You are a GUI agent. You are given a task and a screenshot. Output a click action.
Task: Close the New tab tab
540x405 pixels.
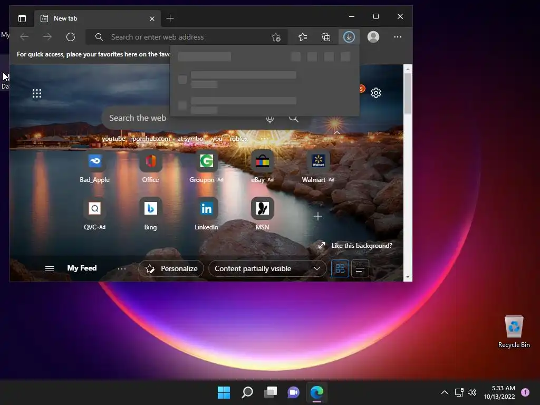tap(152, 18)
